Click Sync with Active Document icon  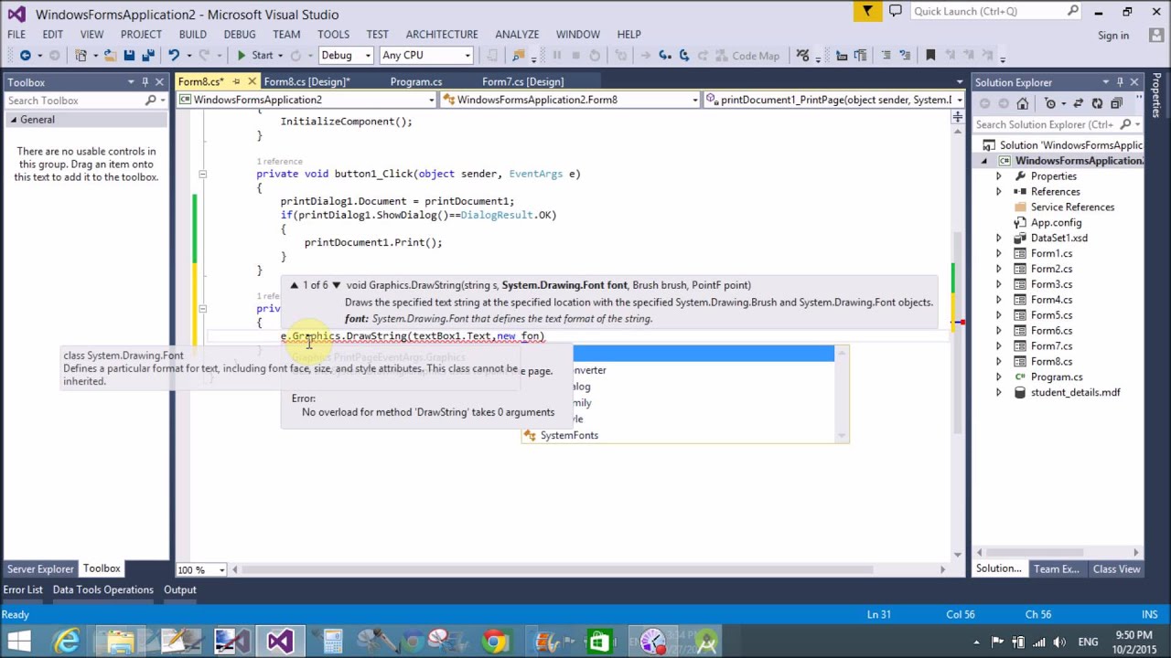tap(1078, 103)
